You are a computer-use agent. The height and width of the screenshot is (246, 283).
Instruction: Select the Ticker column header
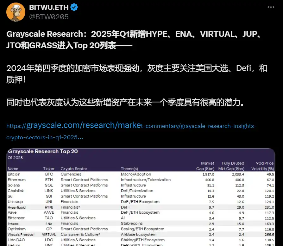tap(49, 169)
